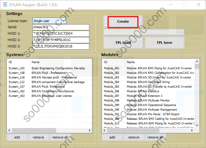Click the progress bar below Create

tap(144, 32)
